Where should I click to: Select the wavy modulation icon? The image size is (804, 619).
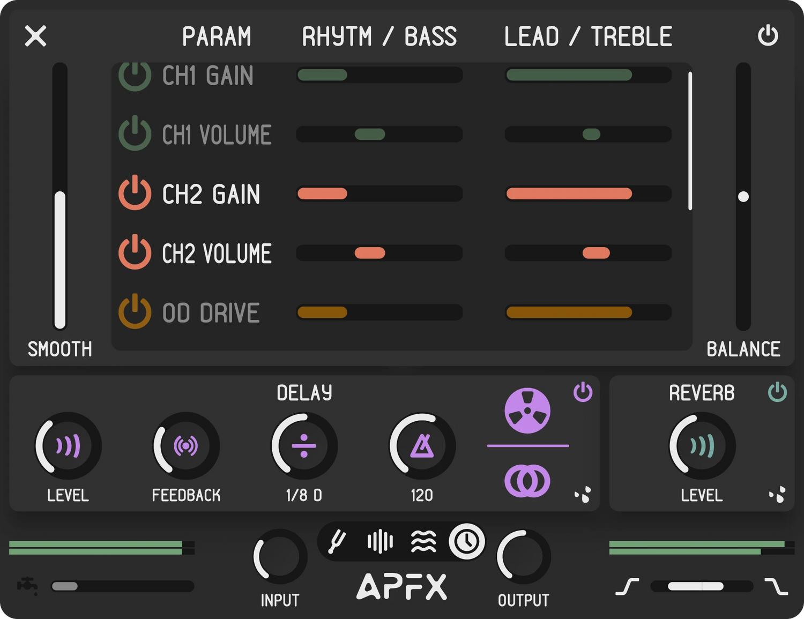423,541
